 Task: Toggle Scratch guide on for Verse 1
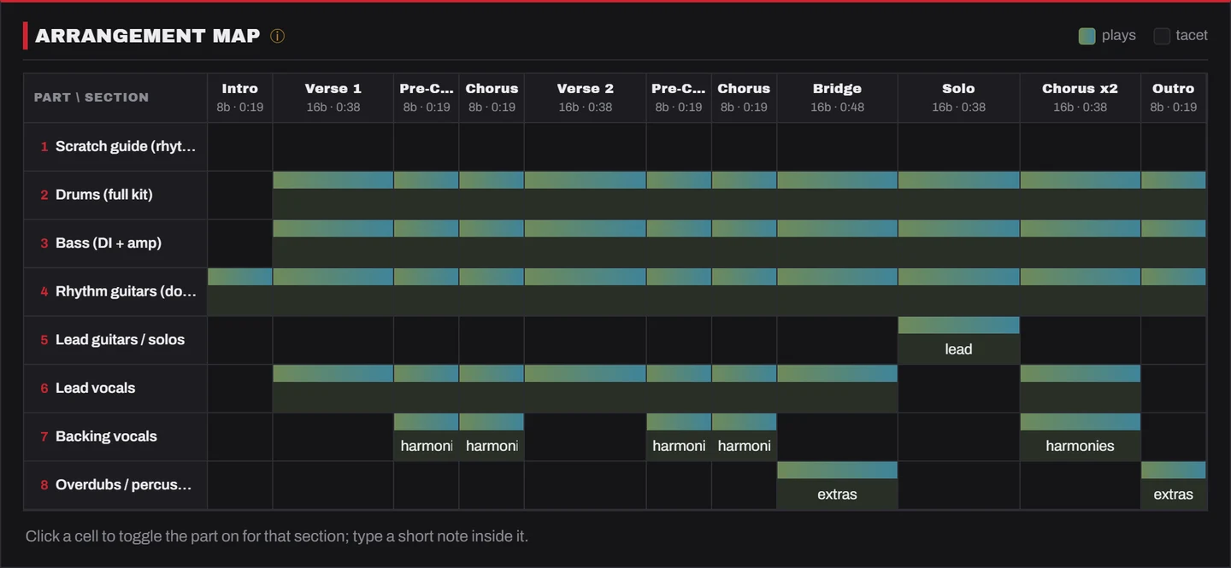(333, 146)
